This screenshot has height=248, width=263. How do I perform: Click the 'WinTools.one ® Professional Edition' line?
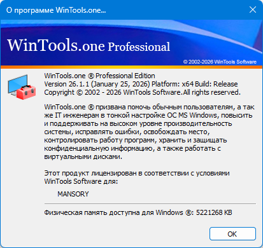(x=99, y=76)
